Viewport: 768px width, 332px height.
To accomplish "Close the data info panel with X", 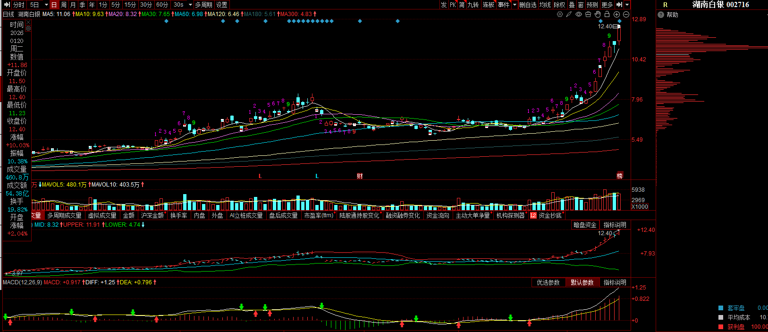I will point(28,22).
